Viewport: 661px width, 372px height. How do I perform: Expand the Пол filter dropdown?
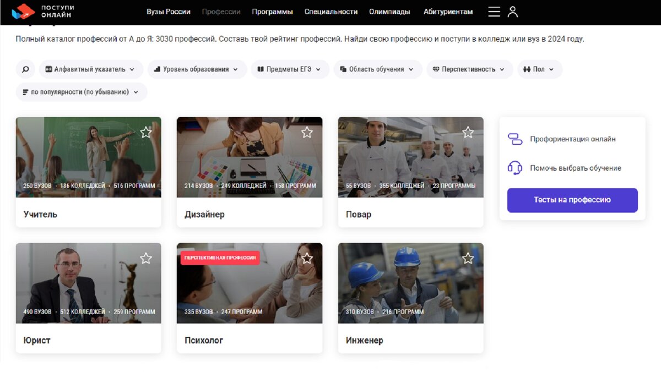540,69
